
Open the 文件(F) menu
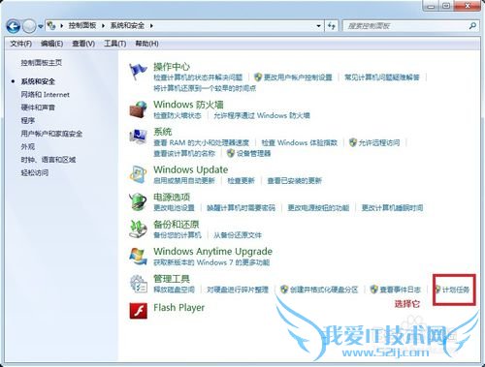click(x=21, y=44)
